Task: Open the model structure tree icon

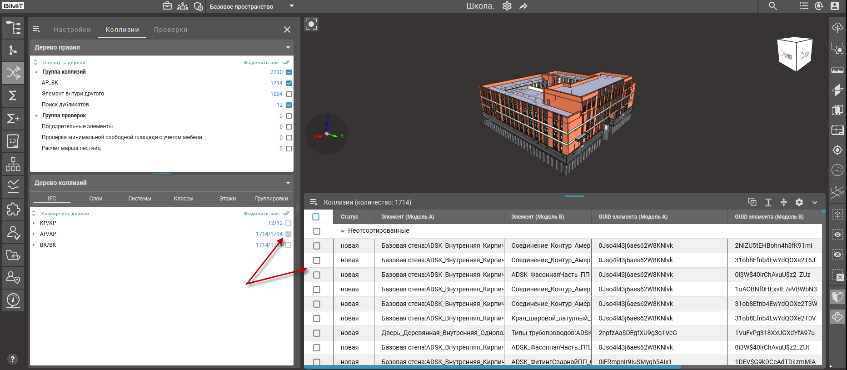Action: [13, 28]
